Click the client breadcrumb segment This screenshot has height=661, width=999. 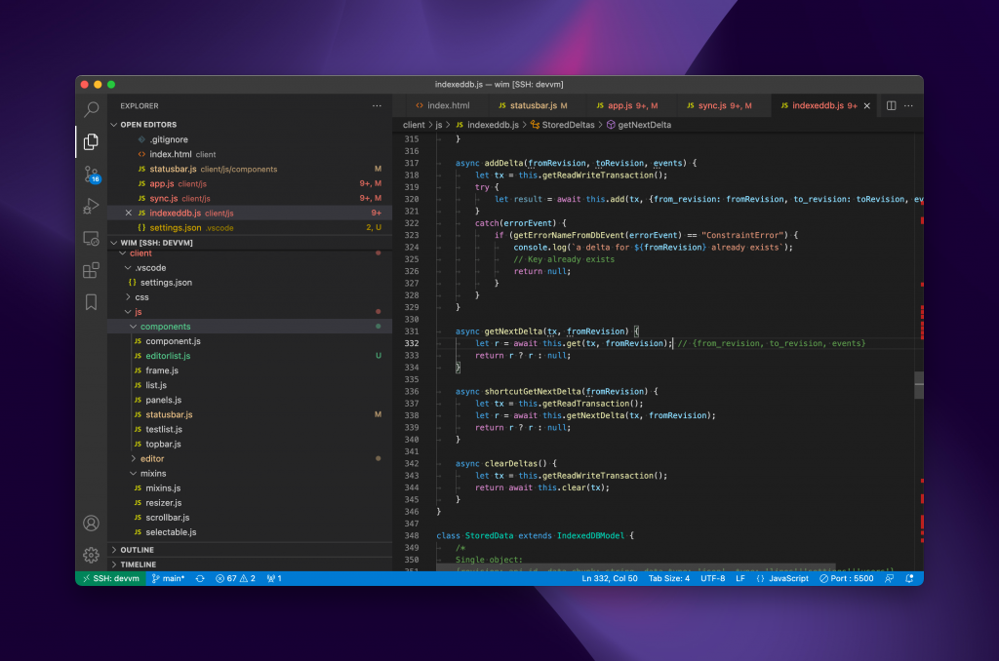click(414, 125)
